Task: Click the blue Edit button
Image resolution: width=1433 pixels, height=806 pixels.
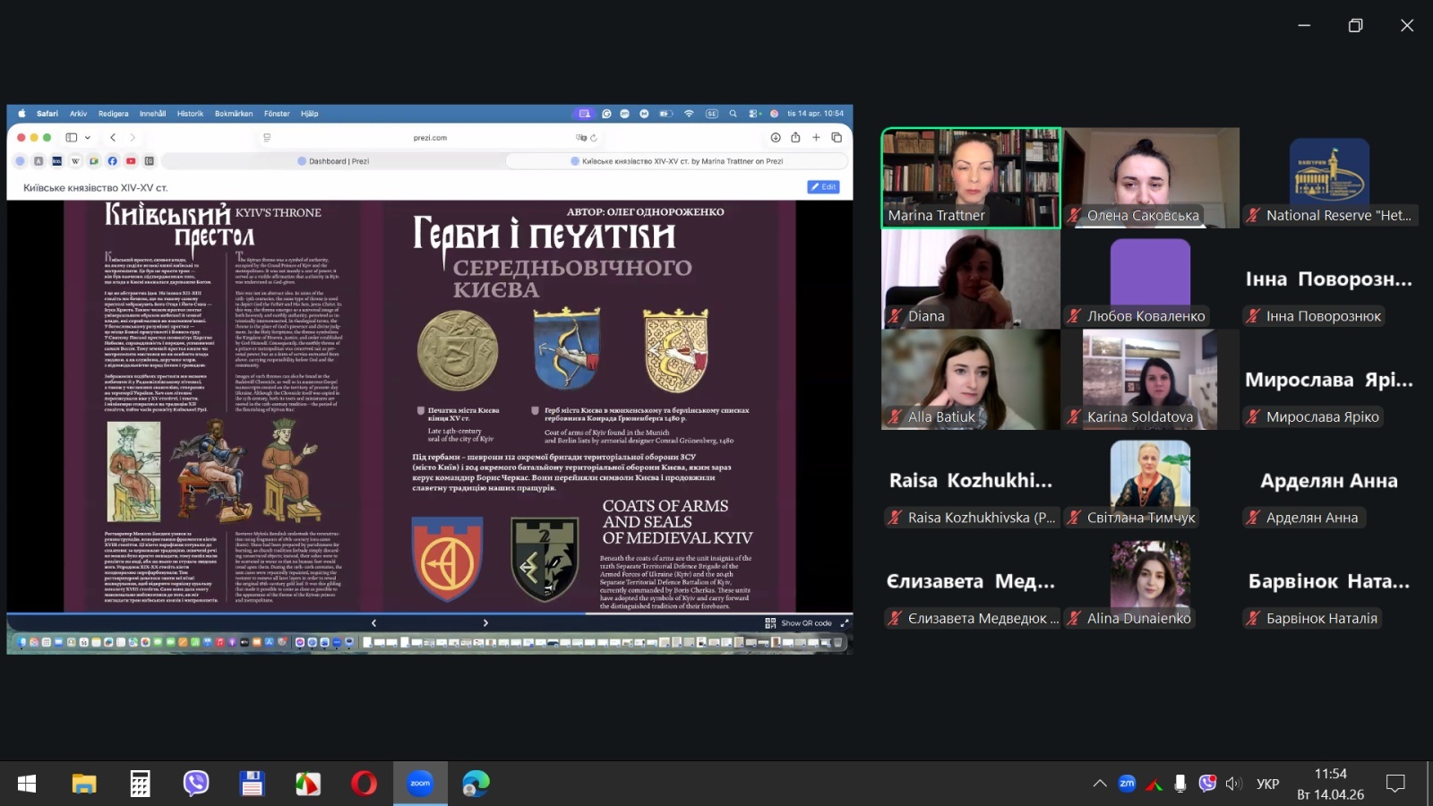Action: (823, 187)
